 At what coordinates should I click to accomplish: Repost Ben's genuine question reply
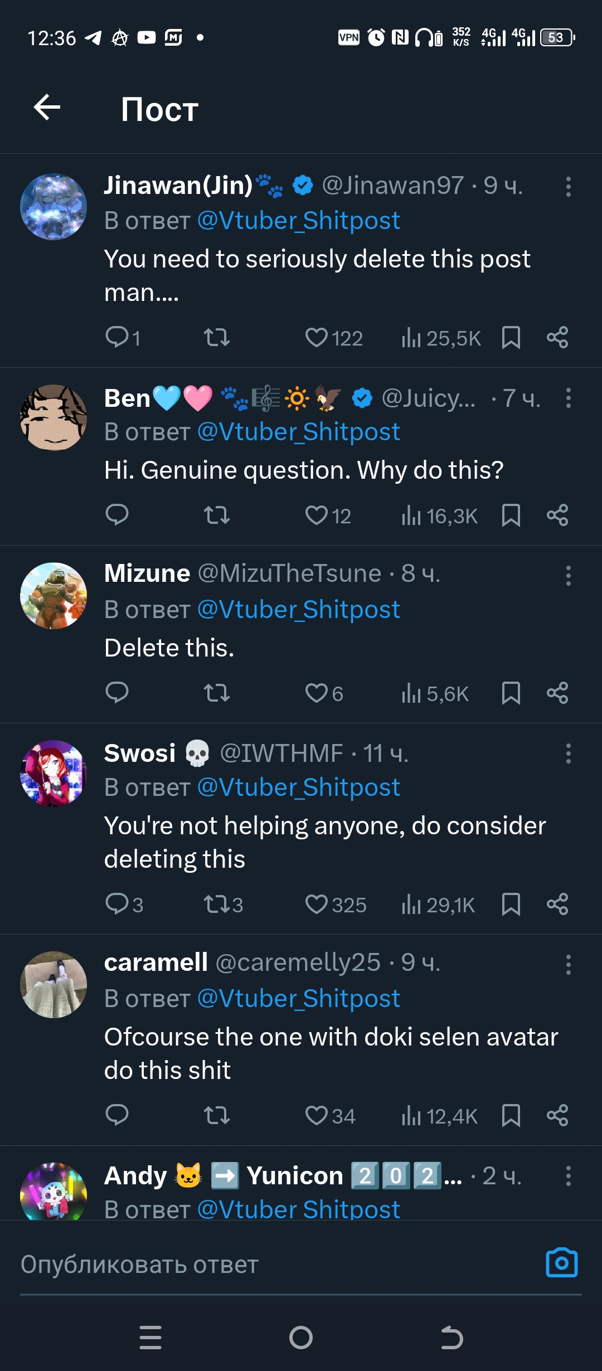[216, 516]
